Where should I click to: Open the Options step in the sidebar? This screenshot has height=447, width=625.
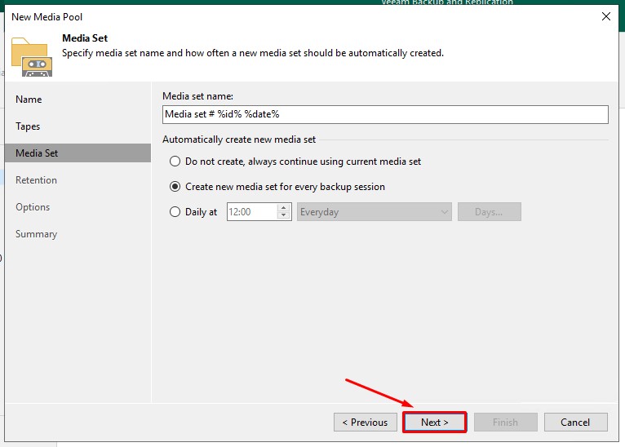[x=33, y=207]
